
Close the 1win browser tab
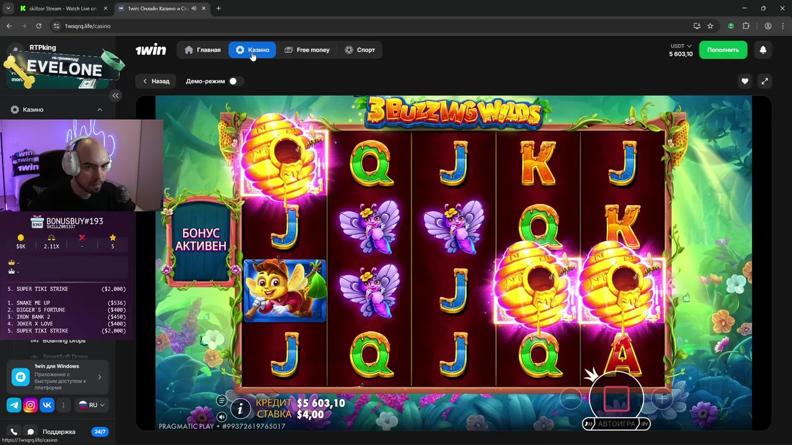click(203, 9)
